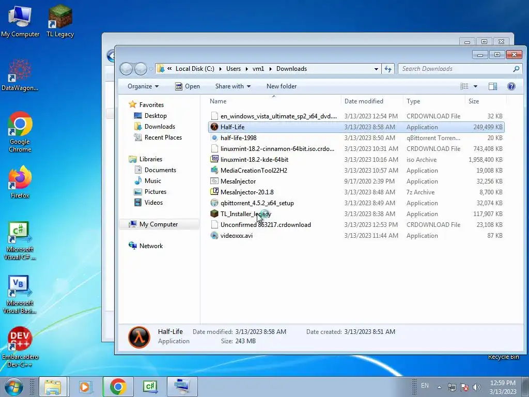
Task: Sort files by the Name column
Action: click(x=274, y=101)
